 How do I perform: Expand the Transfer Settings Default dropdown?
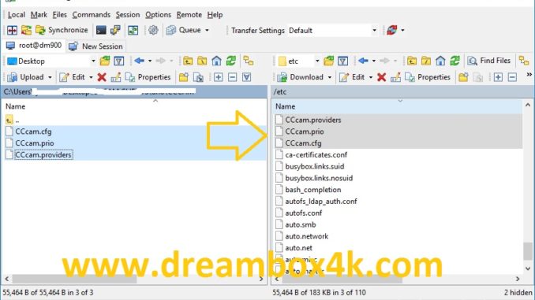point(374,30)
